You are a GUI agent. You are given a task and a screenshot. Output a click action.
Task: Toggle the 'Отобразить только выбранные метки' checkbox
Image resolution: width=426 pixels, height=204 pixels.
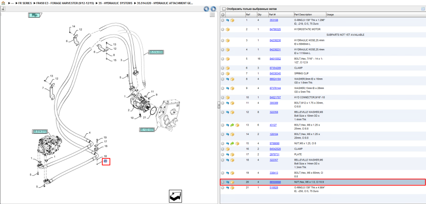coord(224,9)
